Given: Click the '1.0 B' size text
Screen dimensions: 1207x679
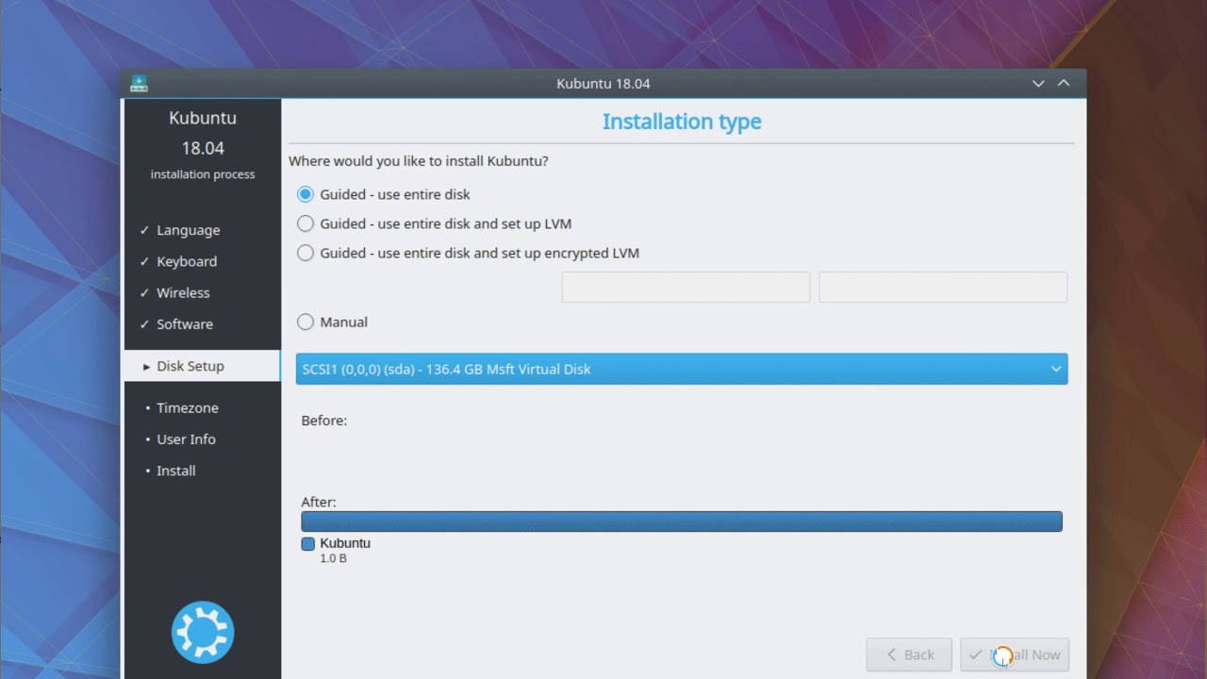Looking at the screenshot, I should [x=333, y=558].
